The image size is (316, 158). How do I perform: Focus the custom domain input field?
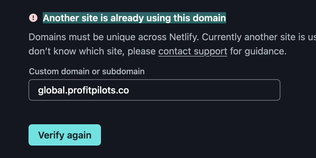point(154,90)
